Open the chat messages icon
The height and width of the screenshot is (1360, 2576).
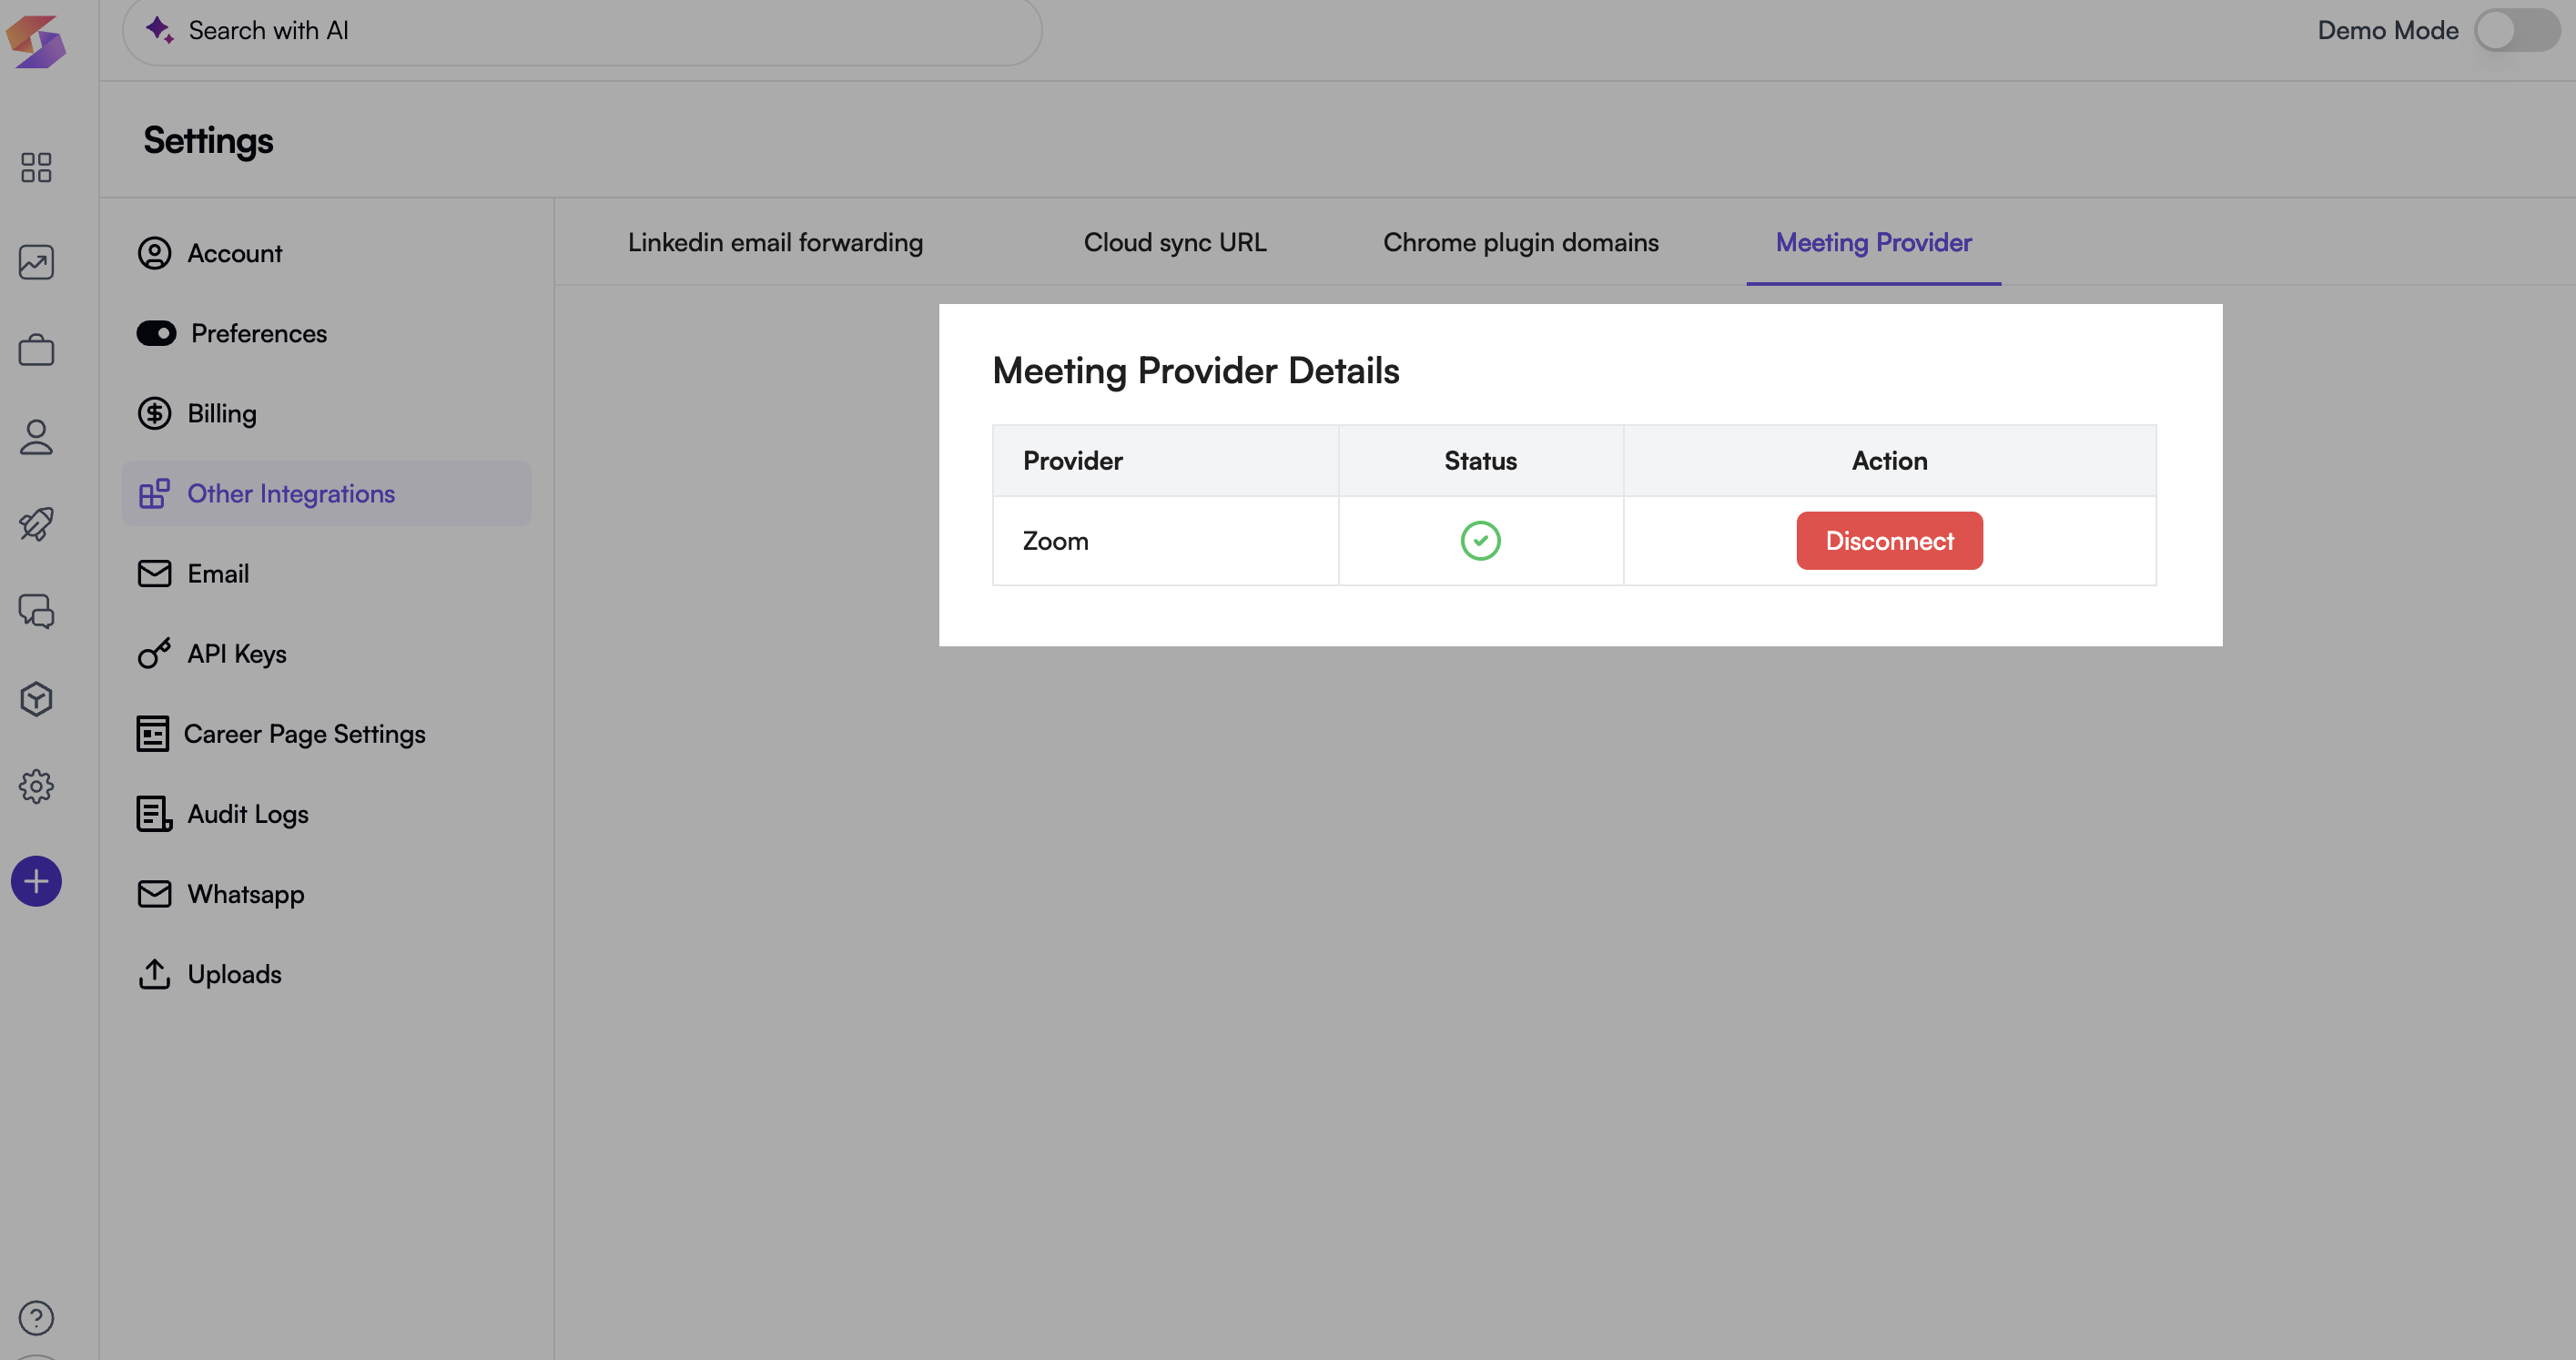(x=36, y=611)
